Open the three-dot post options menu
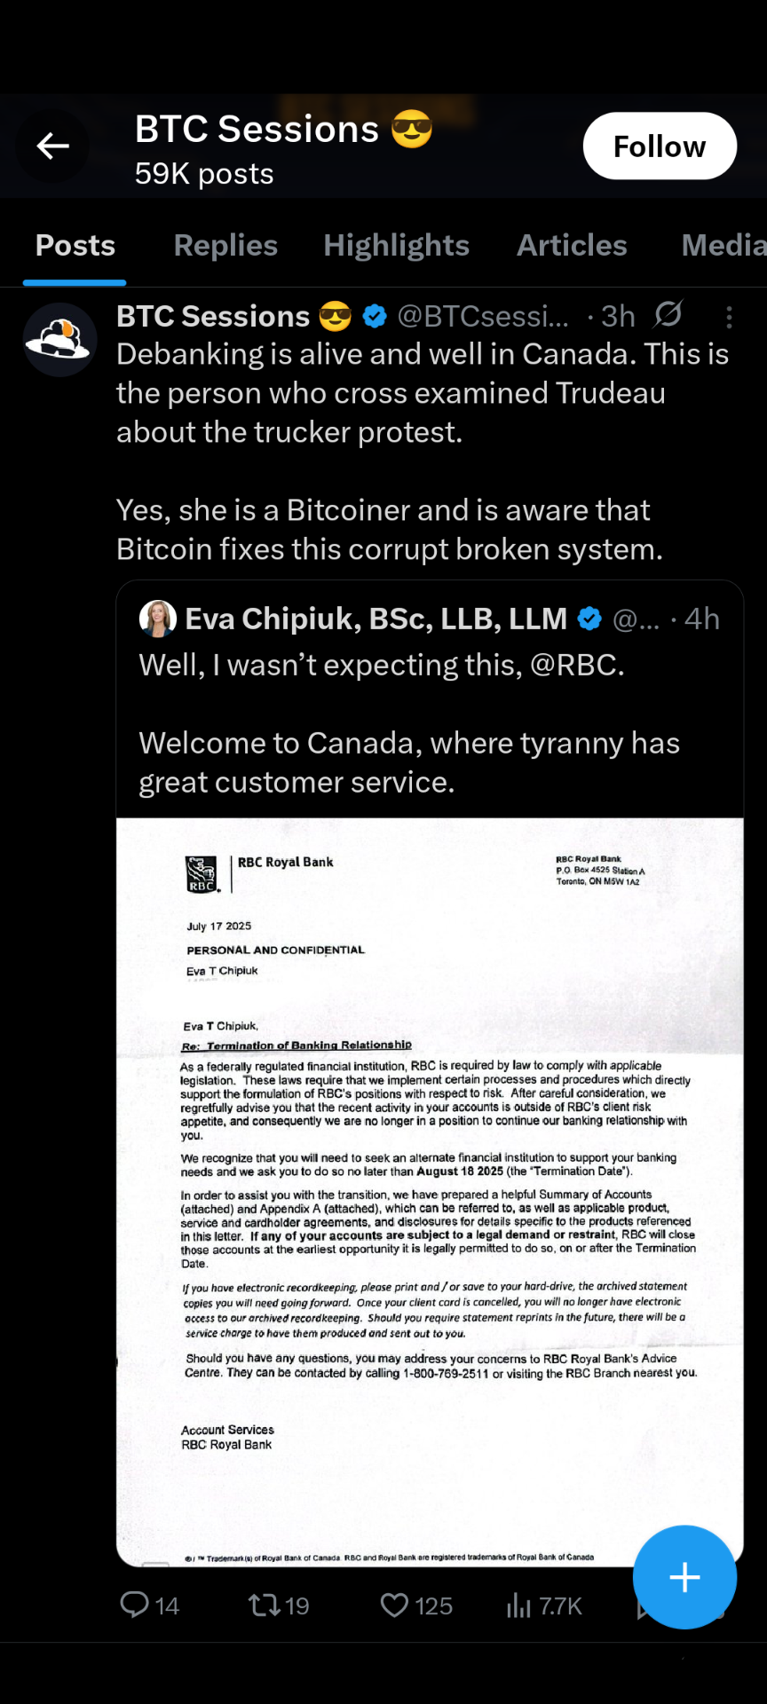This screenshot has height=1704, width=767. click(x=729, y=317)
